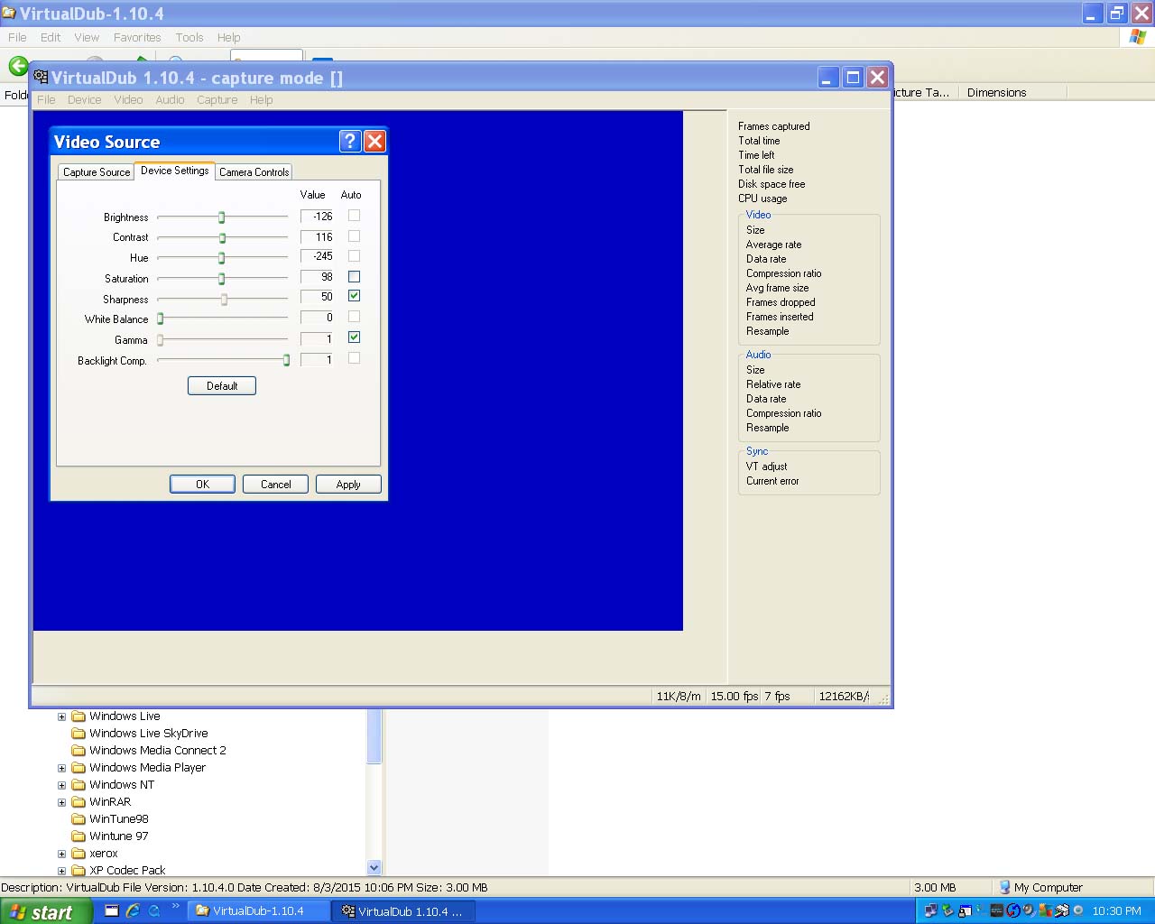This screenshot has width=1155, height=924.
Task: Expand the Windows Live tree node
Action: click(x=61, y=717)
